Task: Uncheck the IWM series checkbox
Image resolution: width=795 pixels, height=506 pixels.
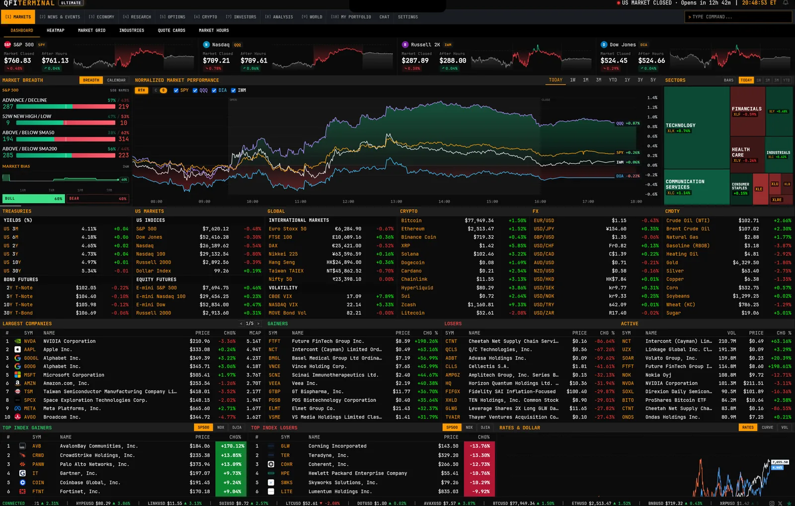Action: (234, 90)
